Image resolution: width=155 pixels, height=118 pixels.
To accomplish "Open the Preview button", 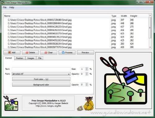I will (85, 53).
